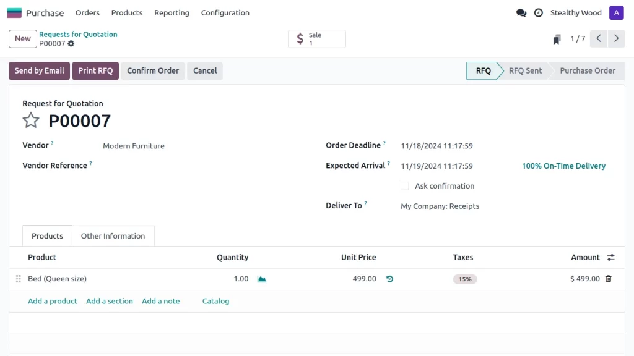Image resolution: width=634 pixels, height=356 pixels.
Task: Enable the Ask confirmation checkbox
Action: point(404,186)
